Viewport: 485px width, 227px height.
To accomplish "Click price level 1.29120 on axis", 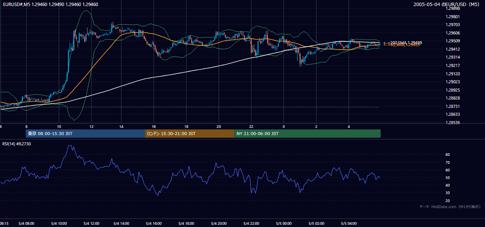I will [452, 74].
